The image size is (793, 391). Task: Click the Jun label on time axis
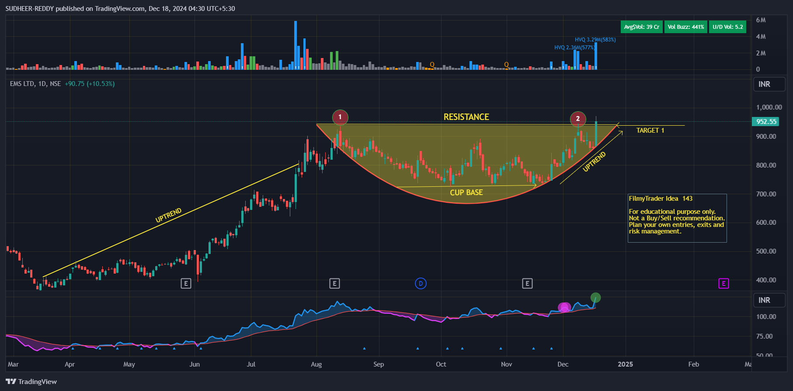[195, 364]
